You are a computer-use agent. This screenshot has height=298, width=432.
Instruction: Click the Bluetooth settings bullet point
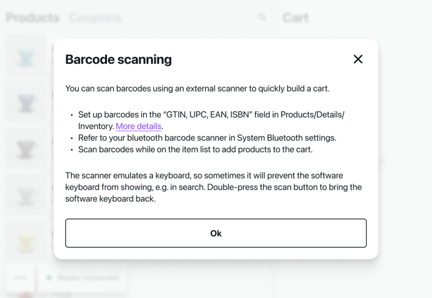207,138
